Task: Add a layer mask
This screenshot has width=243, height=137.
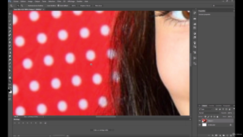Action: [x=216, y=135]
